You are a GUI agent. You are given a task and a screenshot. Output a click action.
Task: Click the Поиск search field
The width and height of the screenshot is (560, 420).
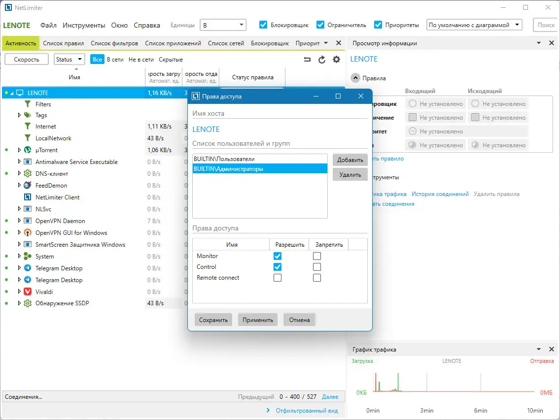546,25
